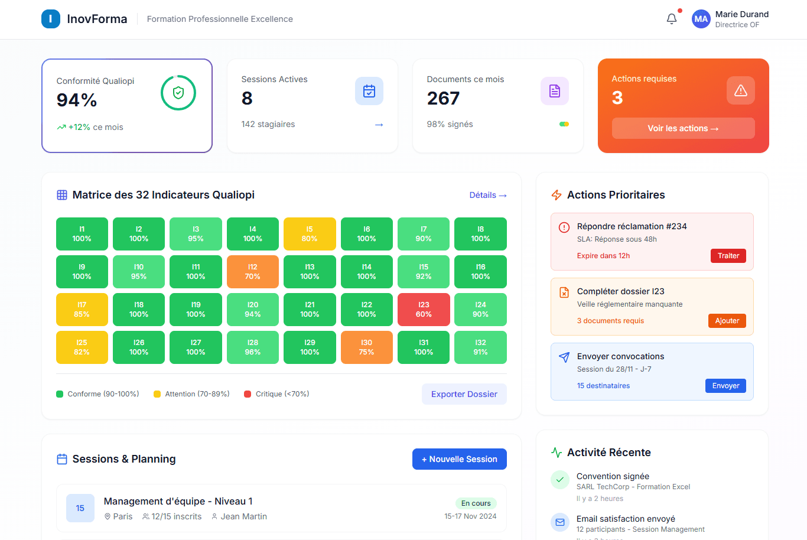This screenshot has width=807, height=540.
Task: Click Ajouter for dossier I23
Action: click(x=727, y=321)
